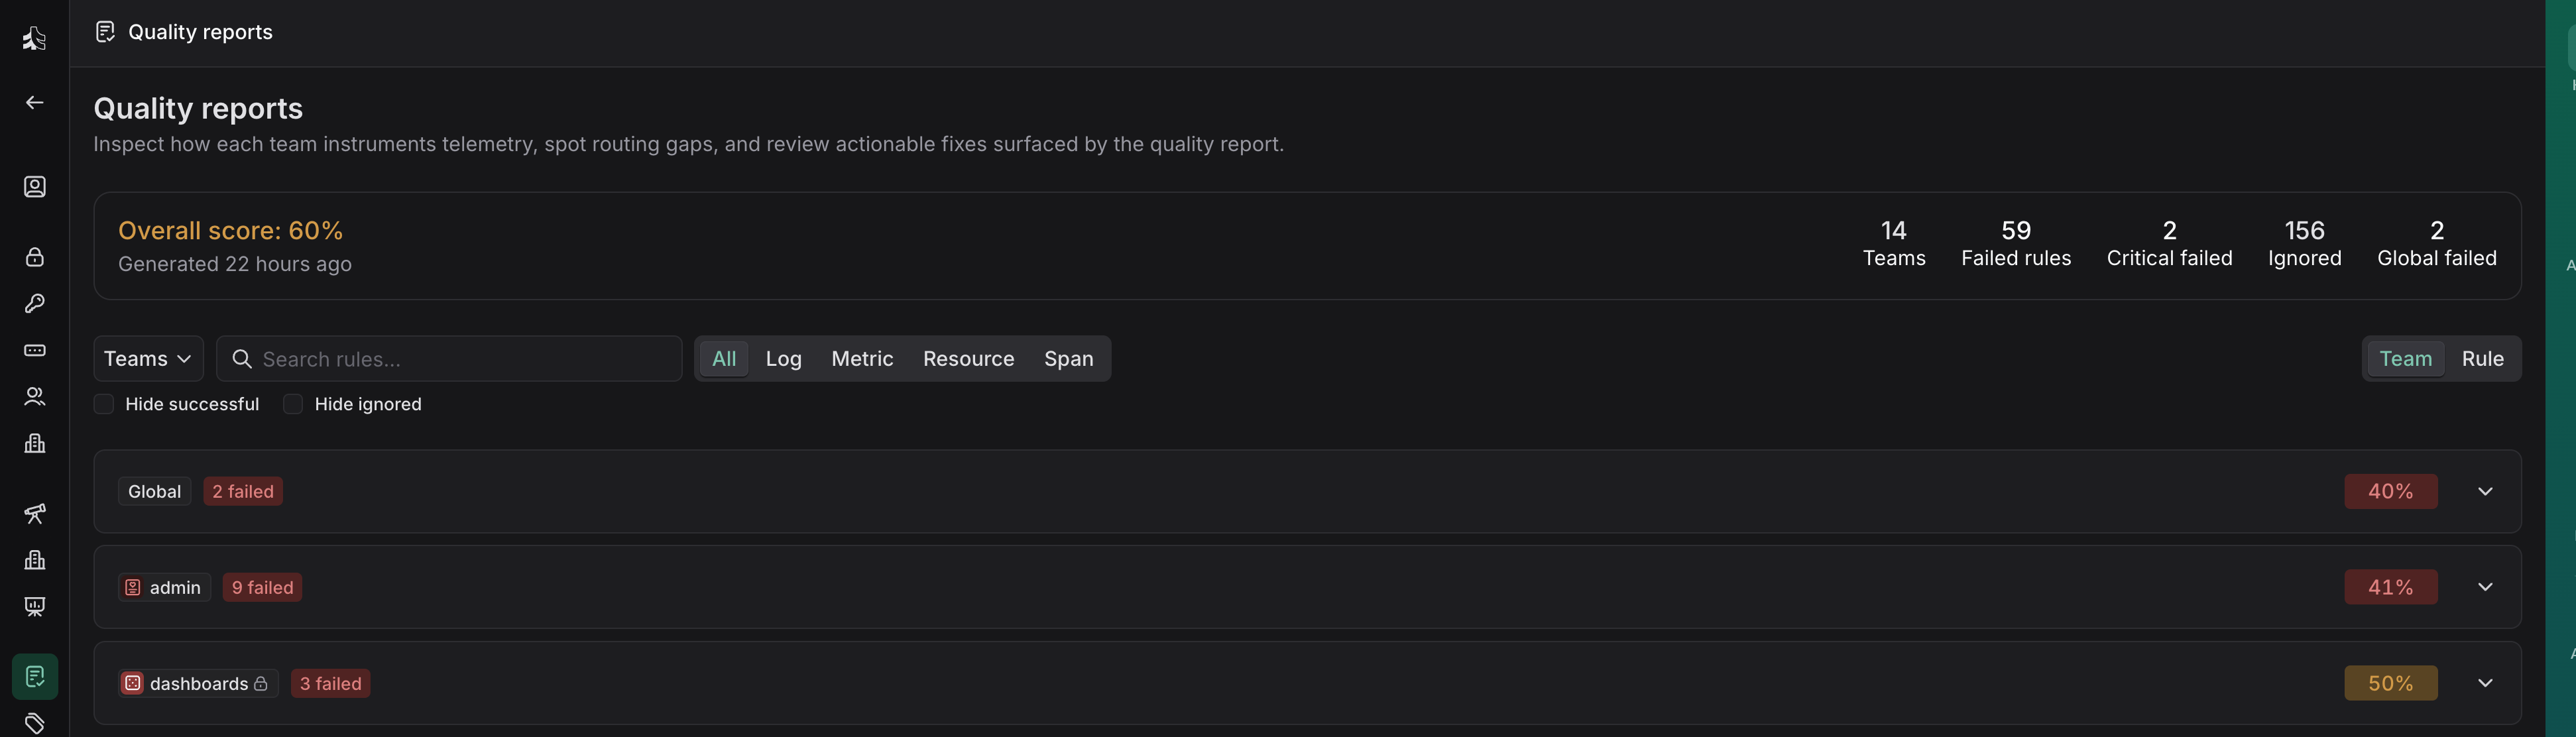The image size is (2576, 737).
Task: Open the key icon in the sidebar
Action: pyautogui.click(x=34, y=304)
